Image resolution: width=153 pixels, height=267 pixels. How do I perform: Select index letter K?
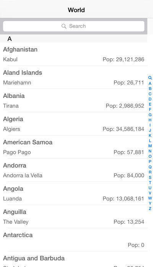pyautogui.click(x=150, y=135)
